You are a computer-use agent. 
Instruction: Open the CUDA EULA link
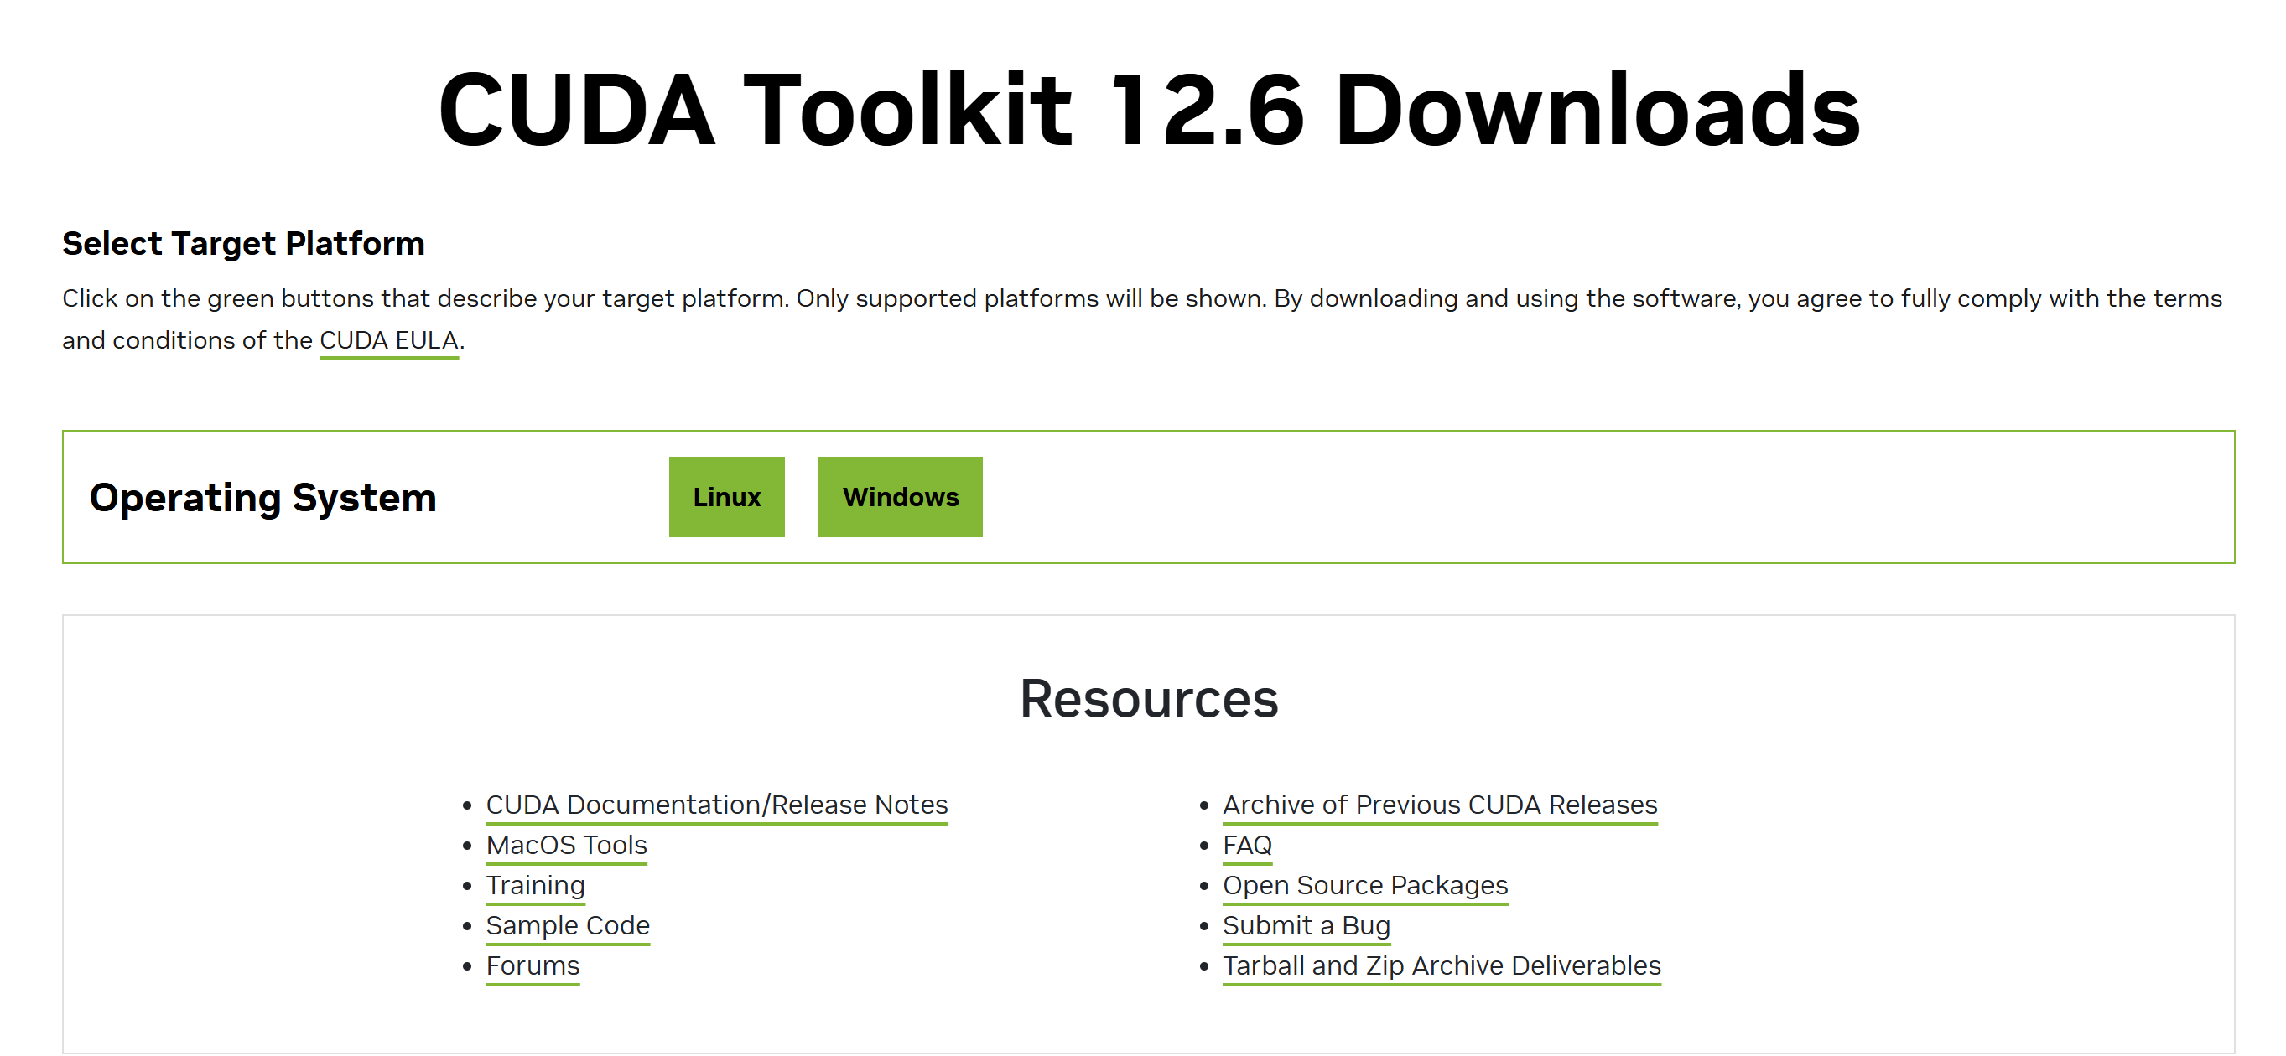(x=389, y=340)
